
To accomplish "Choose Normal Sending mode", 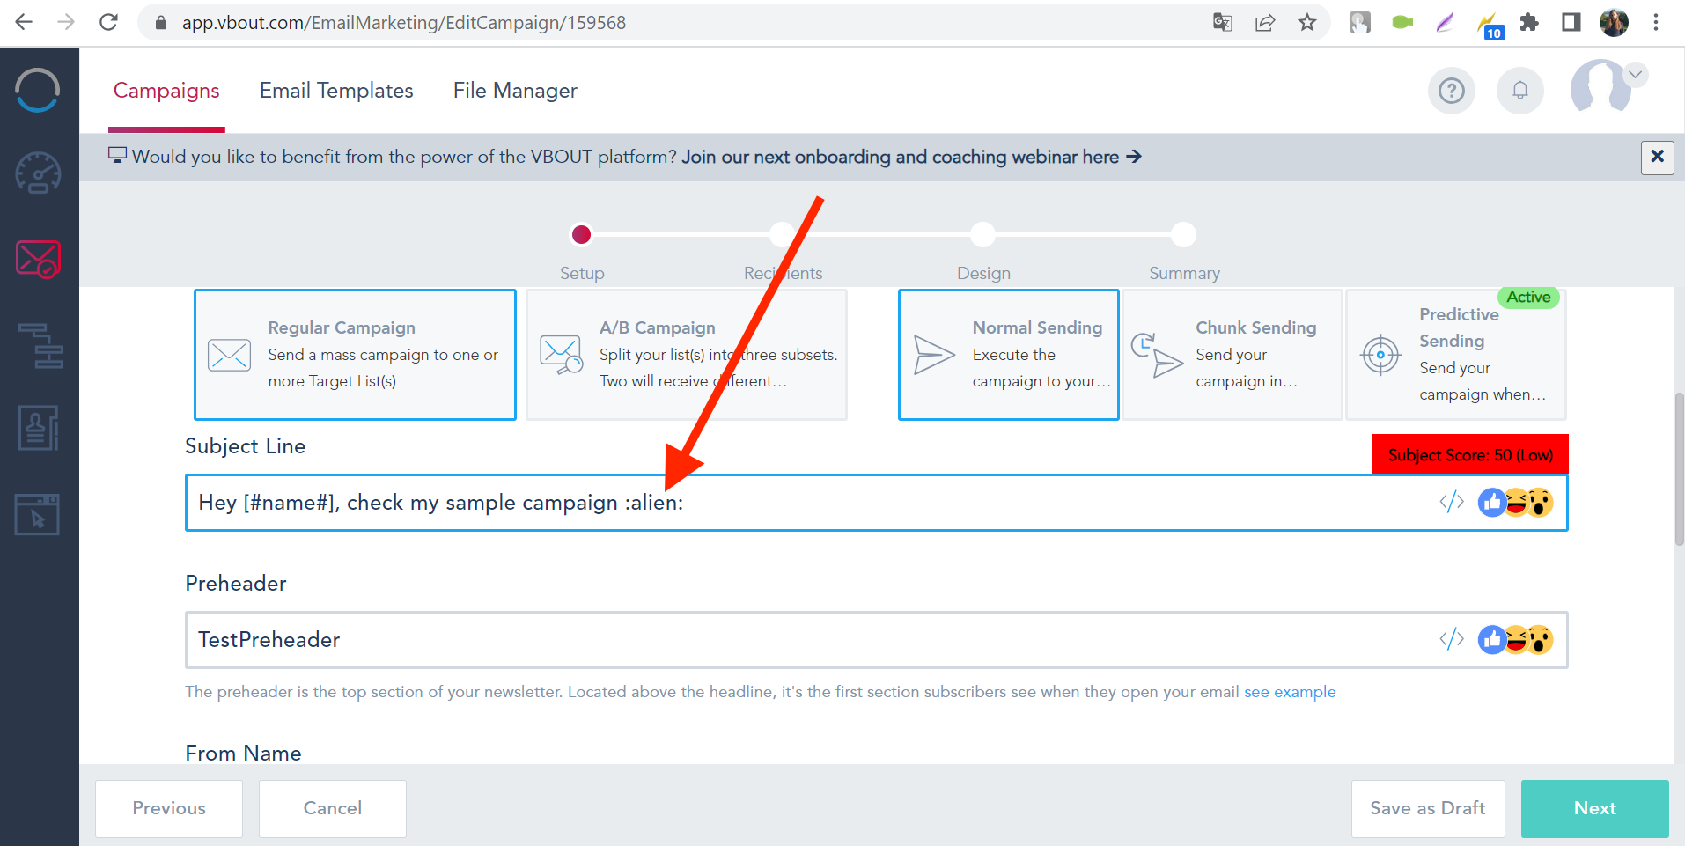I will [1008, 355].
